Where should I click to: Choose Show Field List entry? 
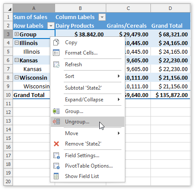88,176
